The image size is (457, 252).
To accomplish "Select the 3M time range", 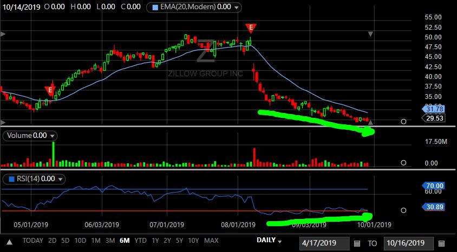I will coord(110,241).
